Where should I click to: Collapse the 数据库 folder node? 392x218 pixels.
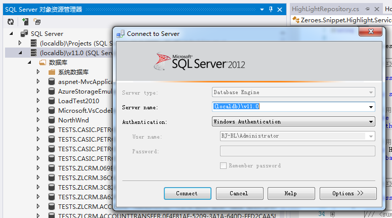pyautogui.click(x=29, y=62)
